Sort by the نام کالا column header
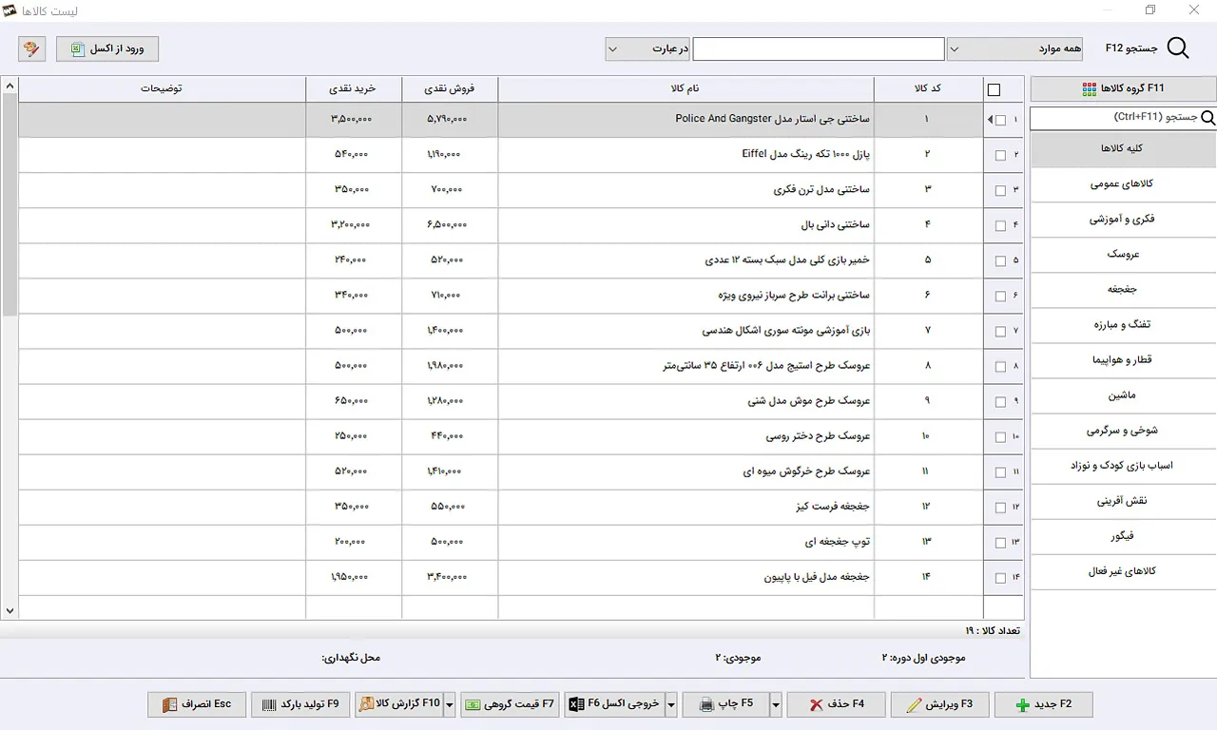 (686, 89)
